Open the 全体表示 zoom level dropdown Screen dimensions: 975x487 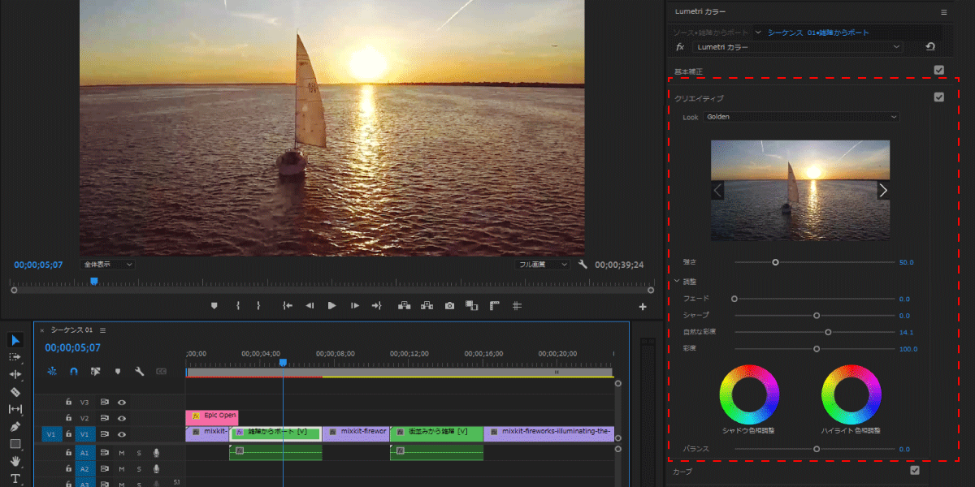tap(107, 265)
